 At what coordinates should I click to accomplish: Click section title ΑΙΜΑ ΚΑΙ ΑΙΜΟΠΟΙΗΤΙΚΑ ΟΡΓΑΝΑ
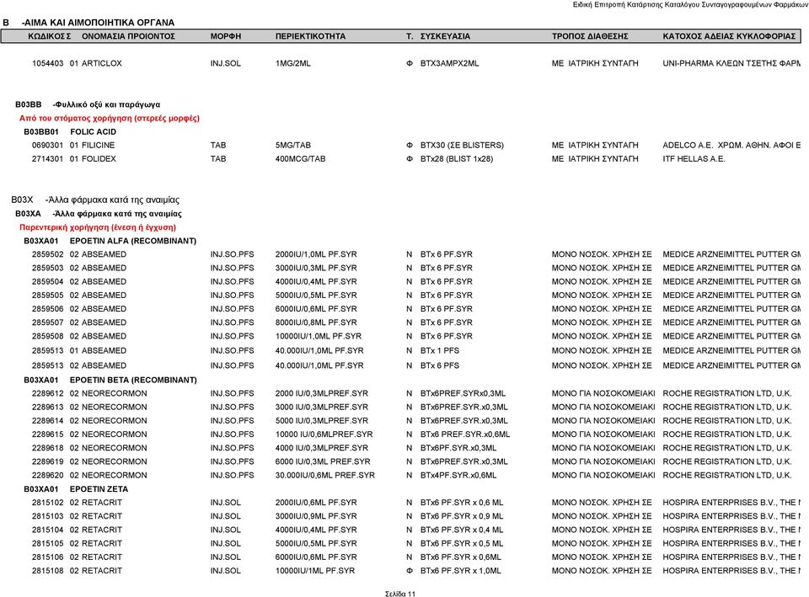tap(98, 23)
